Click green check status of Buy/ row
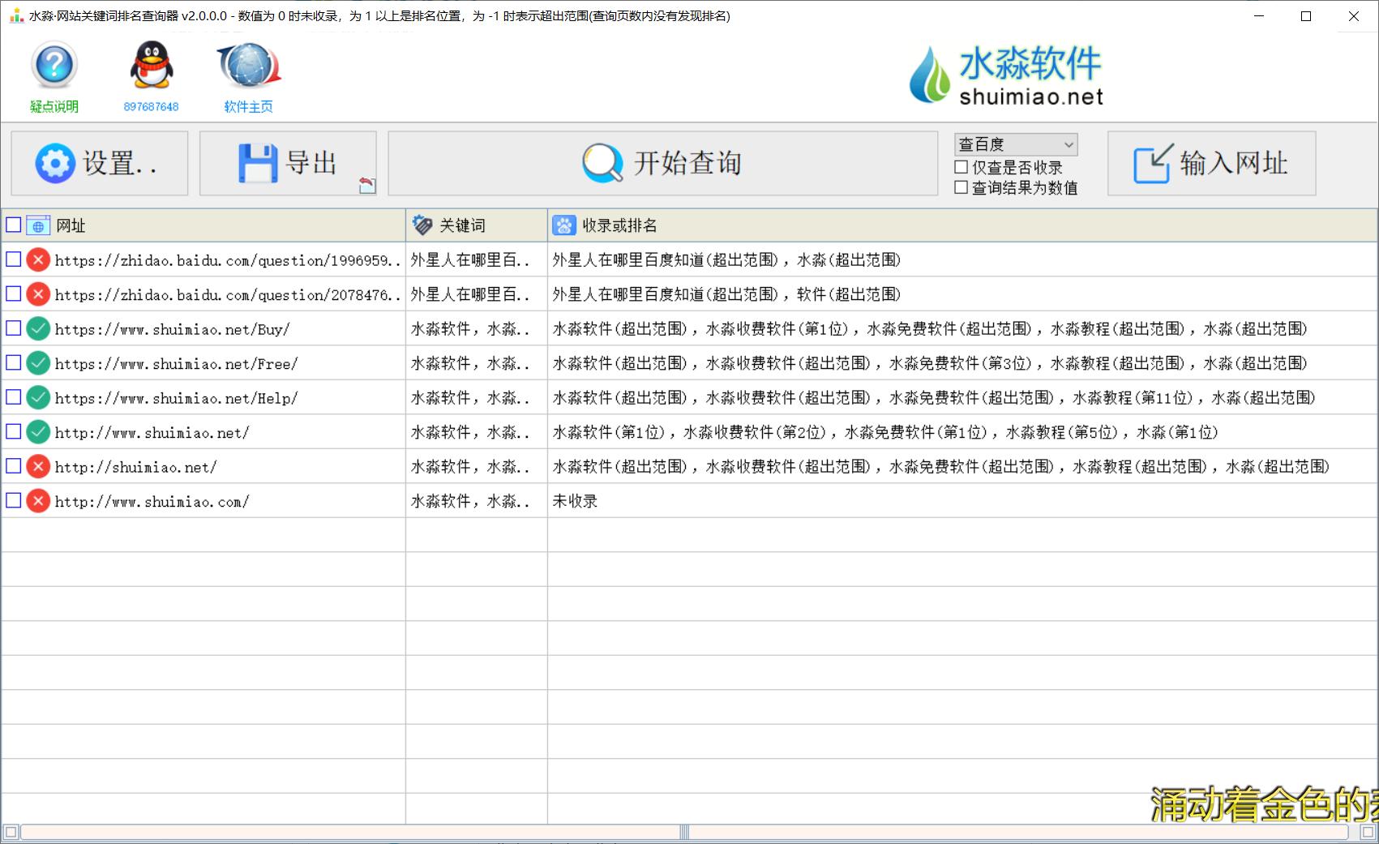Viewport: 1379px width, 844px height. [x=38, y=328]
